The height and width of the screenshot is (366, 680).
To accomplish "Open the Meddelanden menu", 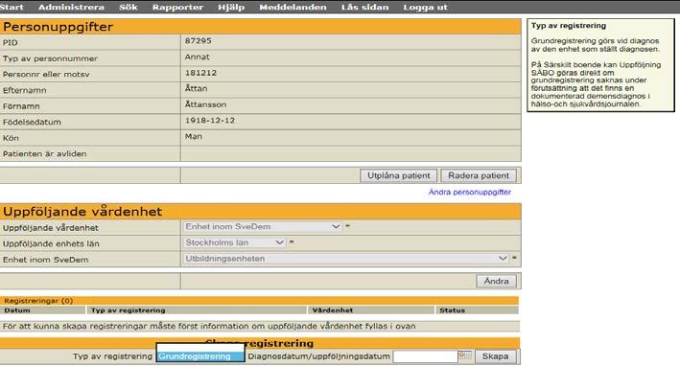I will (x=293, y=7).
